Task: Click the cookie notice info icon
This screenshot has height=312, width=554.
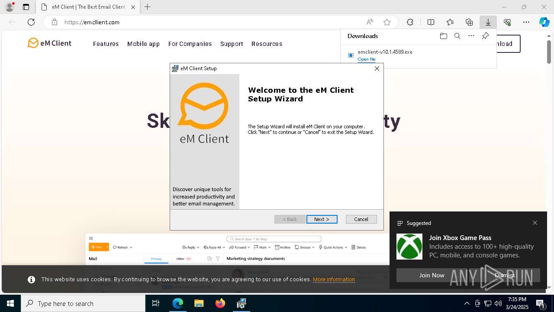Action: point(31,279)
